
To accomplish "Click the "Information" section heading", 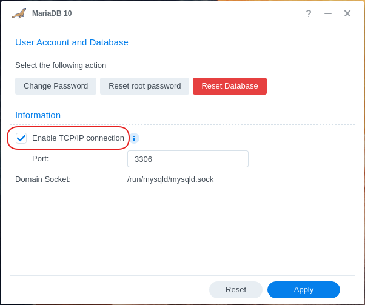I will coord(38,115).
